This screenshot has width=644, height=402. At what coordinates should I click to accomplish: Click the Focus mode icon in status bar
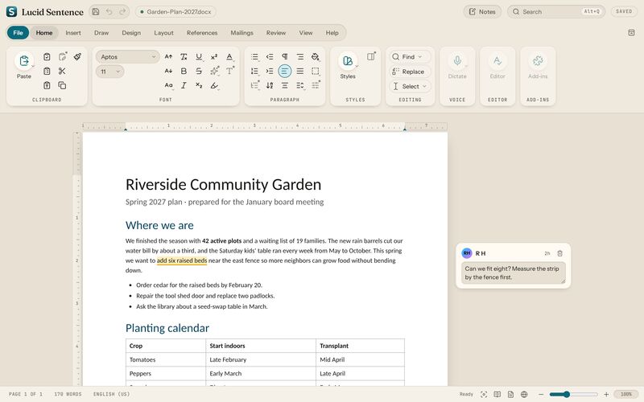[484, 394]
